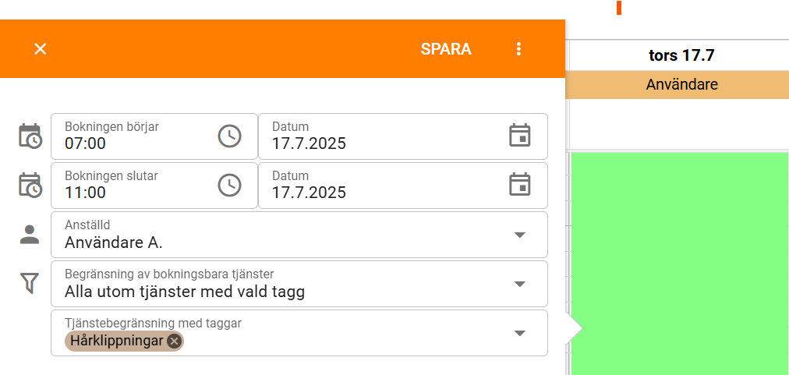Click booking end calendar-clock icon on left

pyautogui.click(x=30, y=186)
